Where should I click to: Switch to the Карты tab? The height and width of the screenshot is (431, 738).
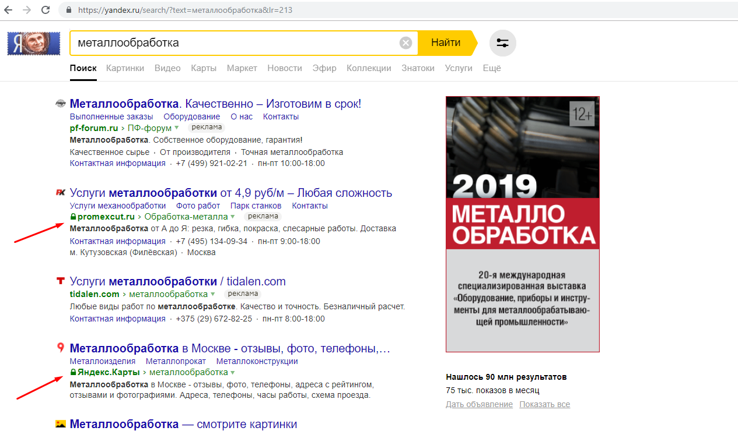(x=204, y=68)
